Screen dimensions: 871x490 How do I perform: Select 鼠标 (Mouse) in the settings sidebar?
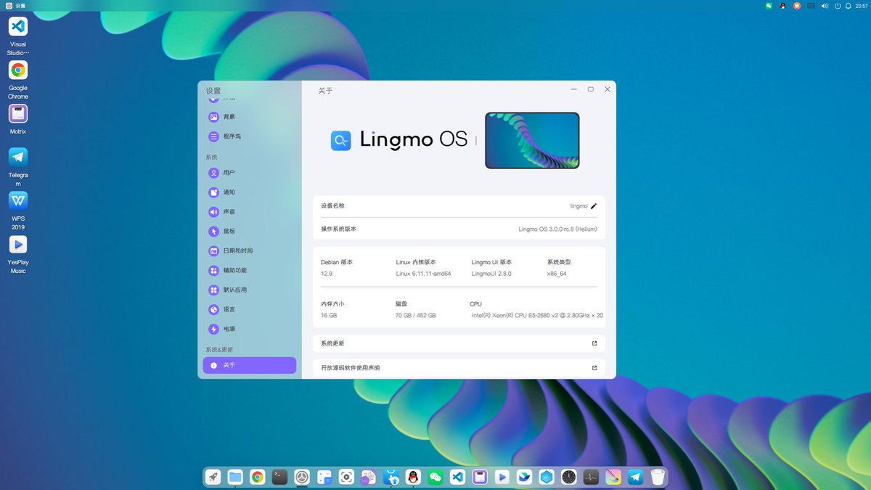click(x=250, y=232)
